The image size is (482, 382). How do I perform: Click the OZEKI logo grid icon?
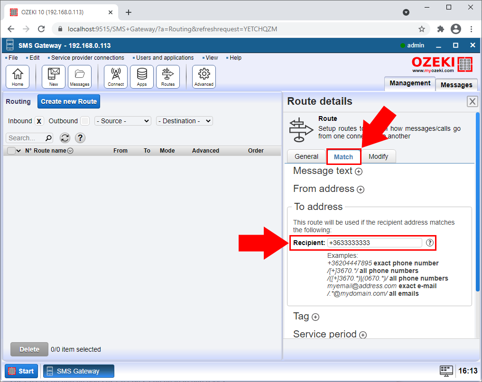click(x=465, y=64)
